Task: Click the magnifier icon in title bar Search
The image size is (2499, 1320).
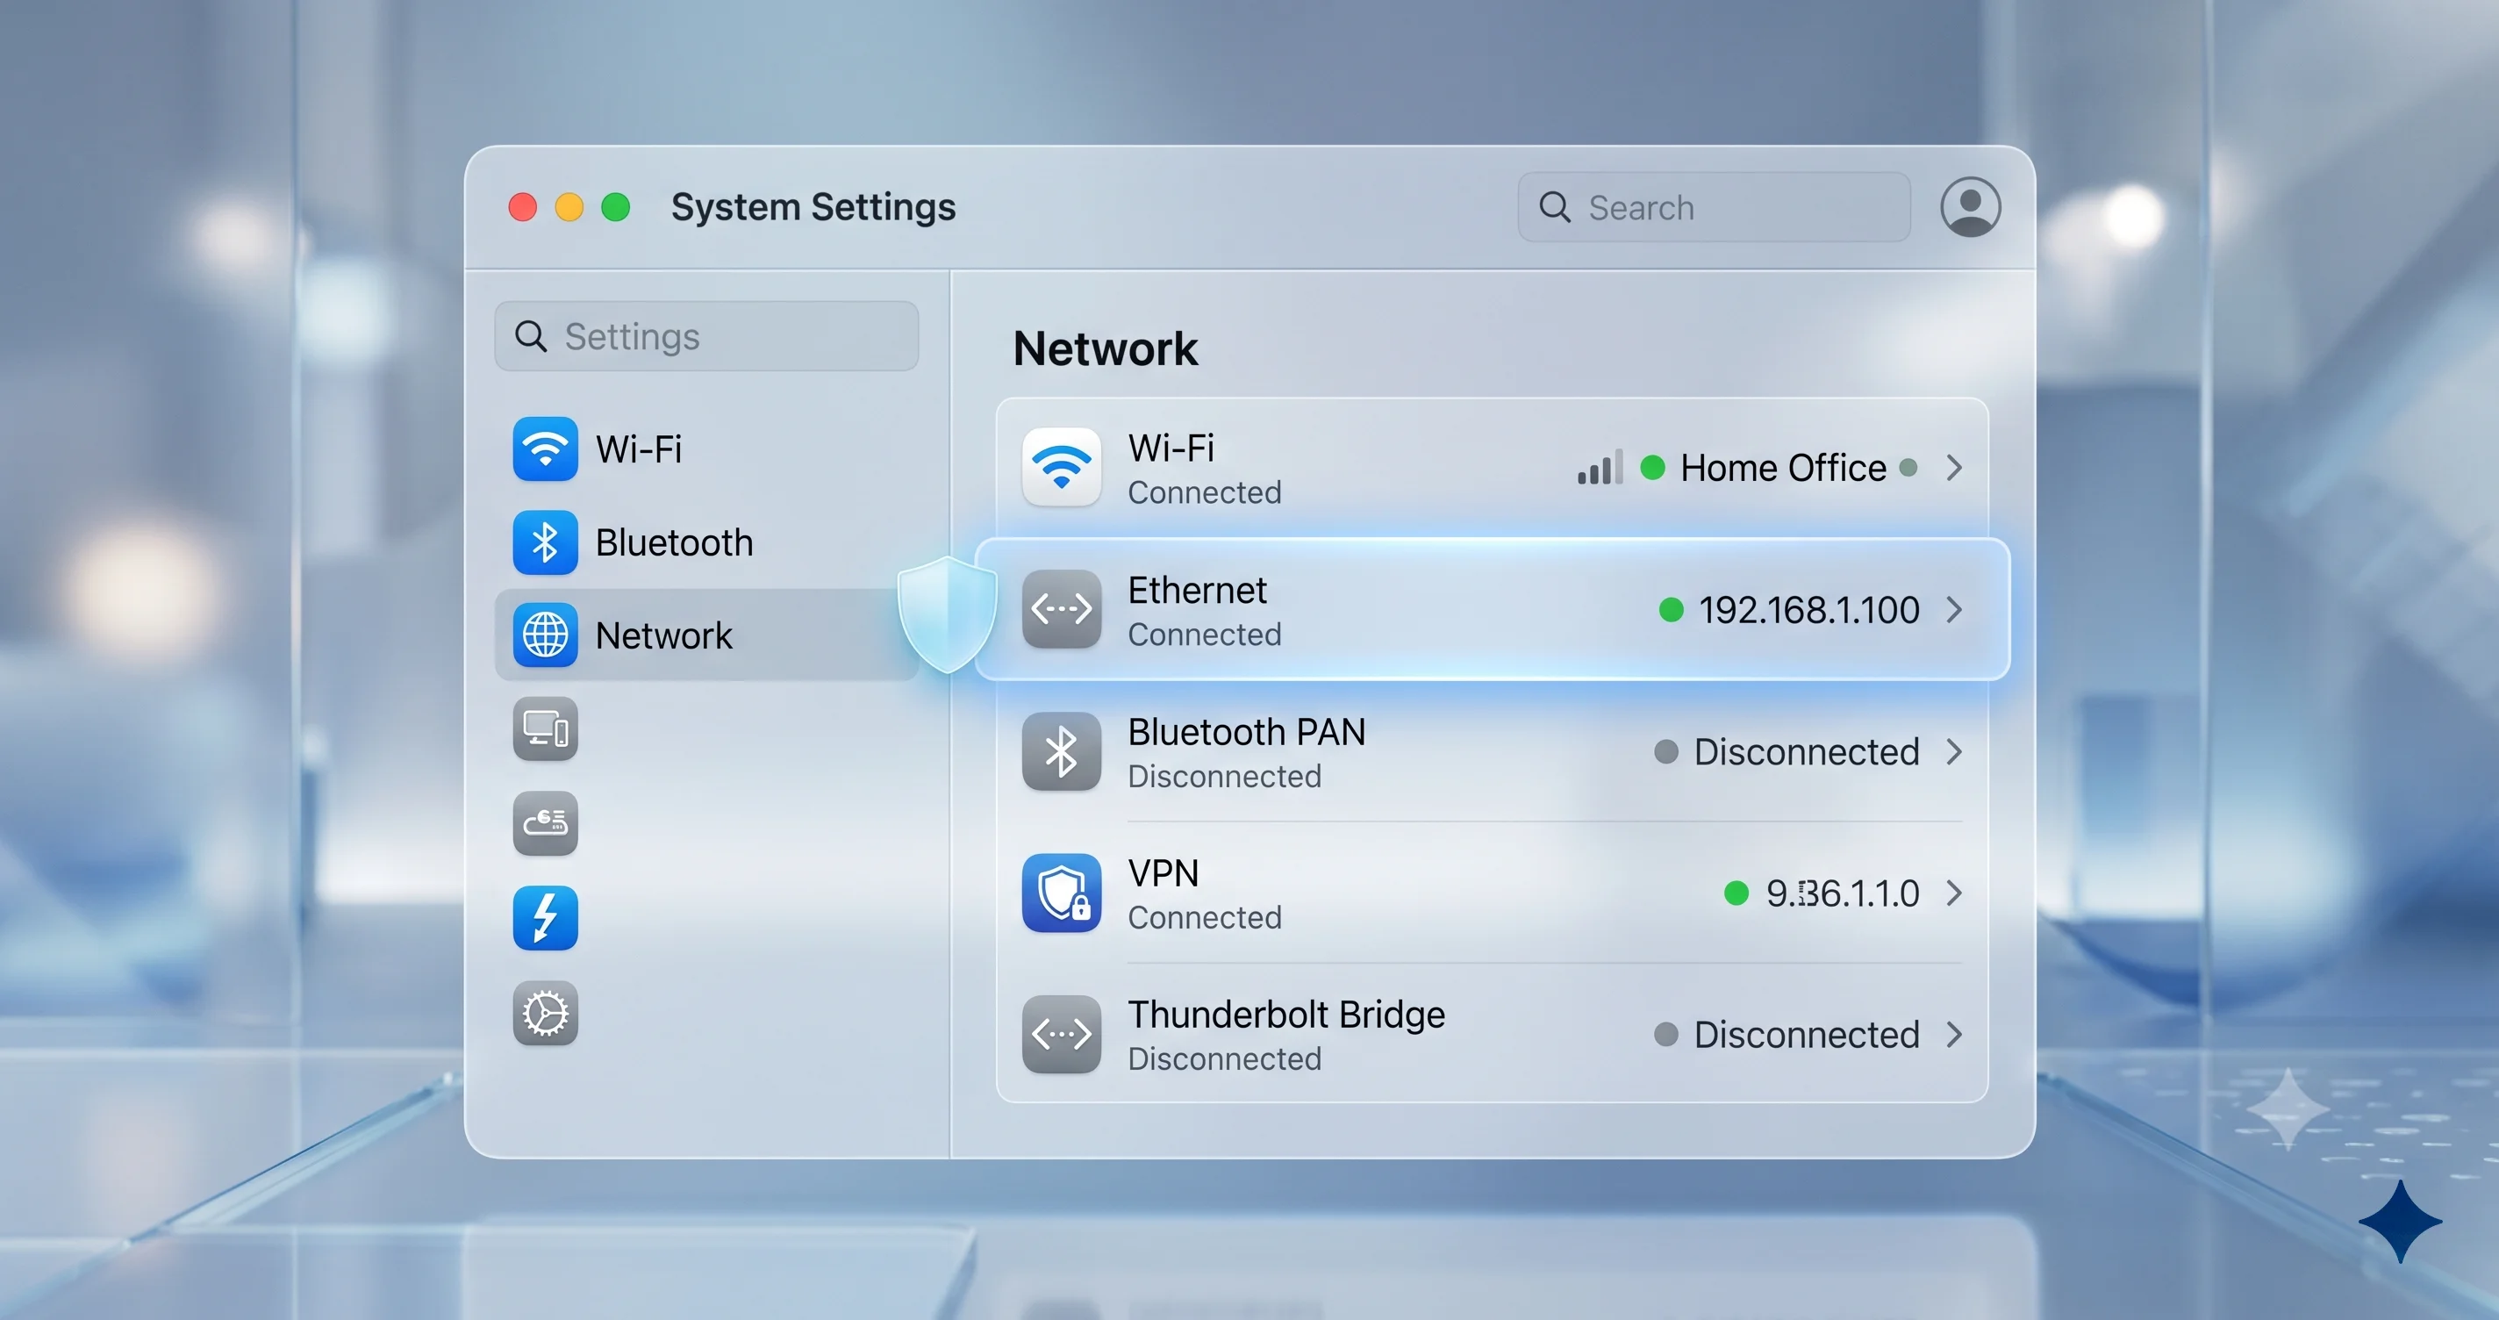Action: coord(1554,207)
